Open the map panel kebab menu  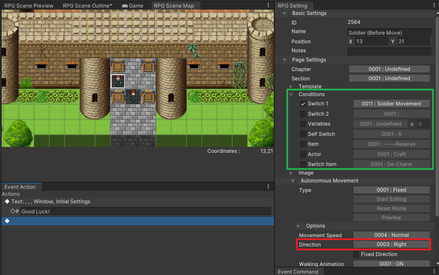[x=268, y=5]
